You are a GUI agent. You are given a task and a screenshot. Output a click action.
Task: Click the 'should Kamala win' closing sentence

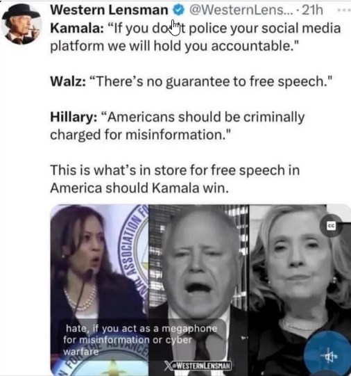coord(175,179)
